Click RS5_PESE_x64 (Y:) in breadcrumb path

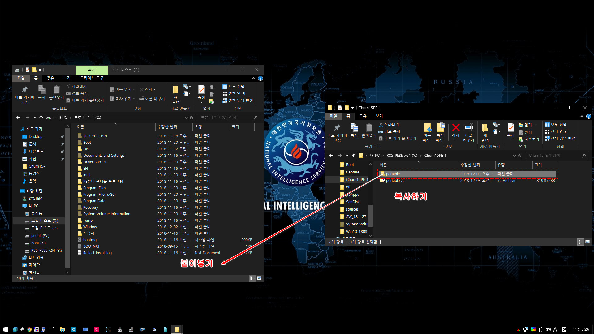pyautogui.click(x=402, y=156)
